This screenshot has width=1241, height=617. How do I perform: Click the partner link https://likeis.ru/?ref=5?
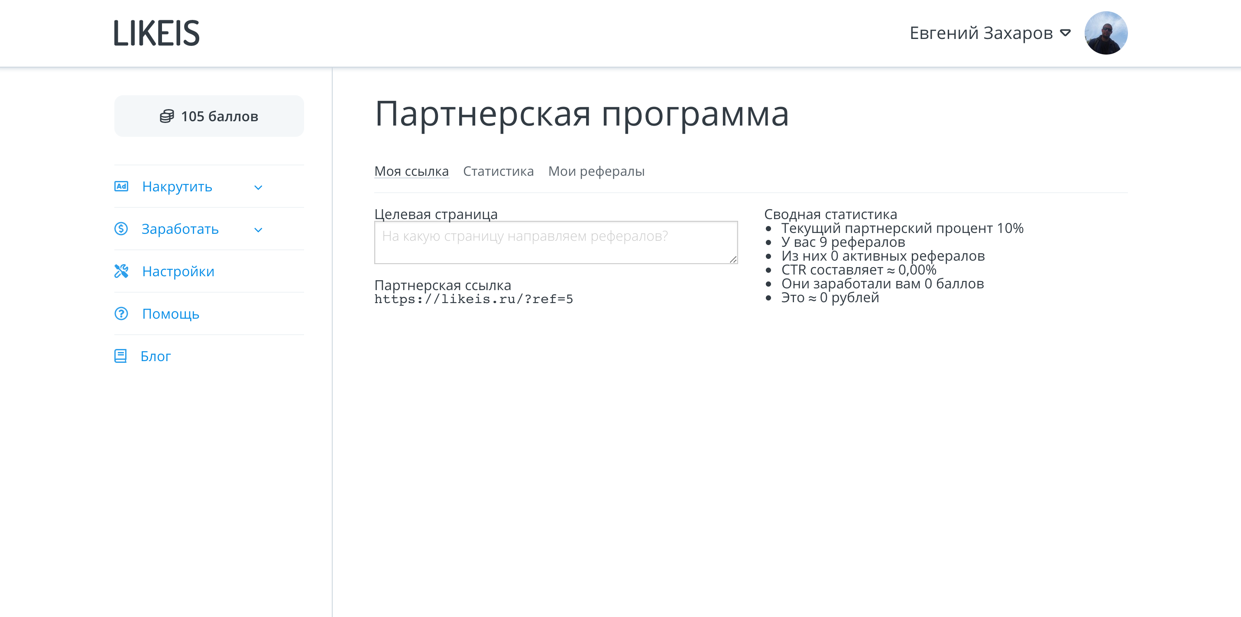click(473, 299)
